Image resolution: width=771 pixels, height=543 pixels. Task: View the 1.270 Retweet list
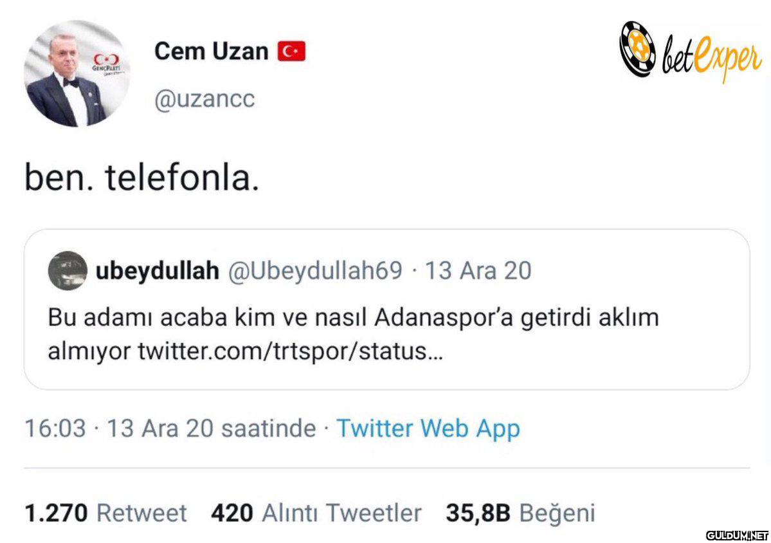pos(105,513)
